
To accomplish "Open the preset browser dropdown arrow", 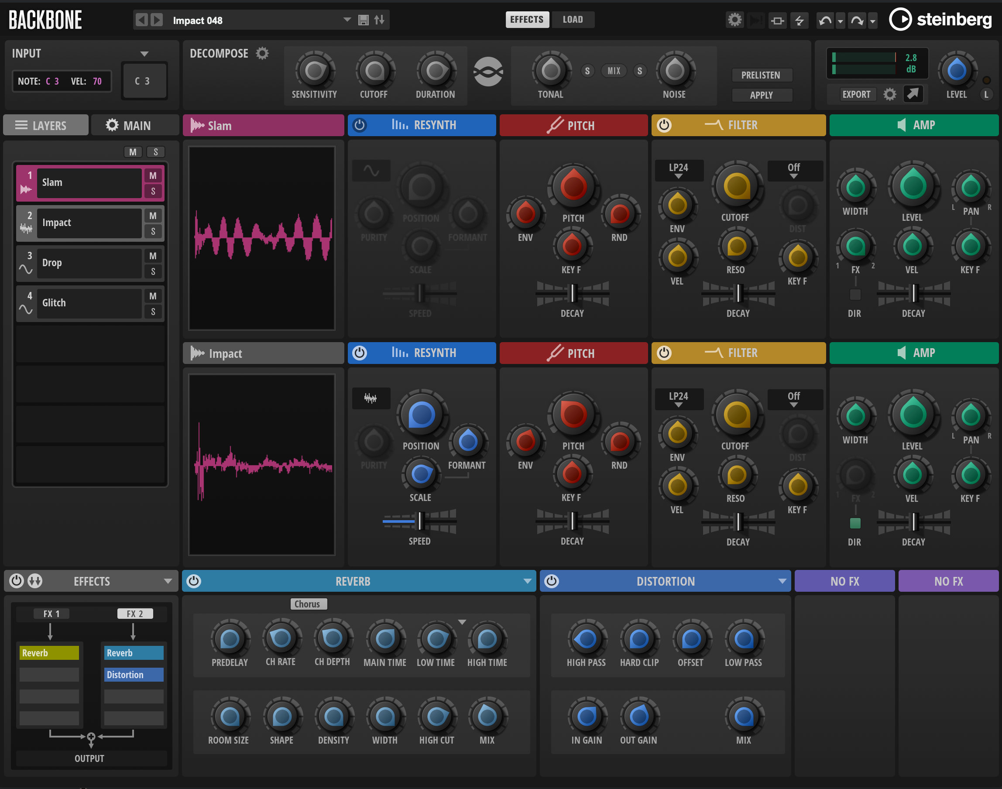I will pos(347,20).
